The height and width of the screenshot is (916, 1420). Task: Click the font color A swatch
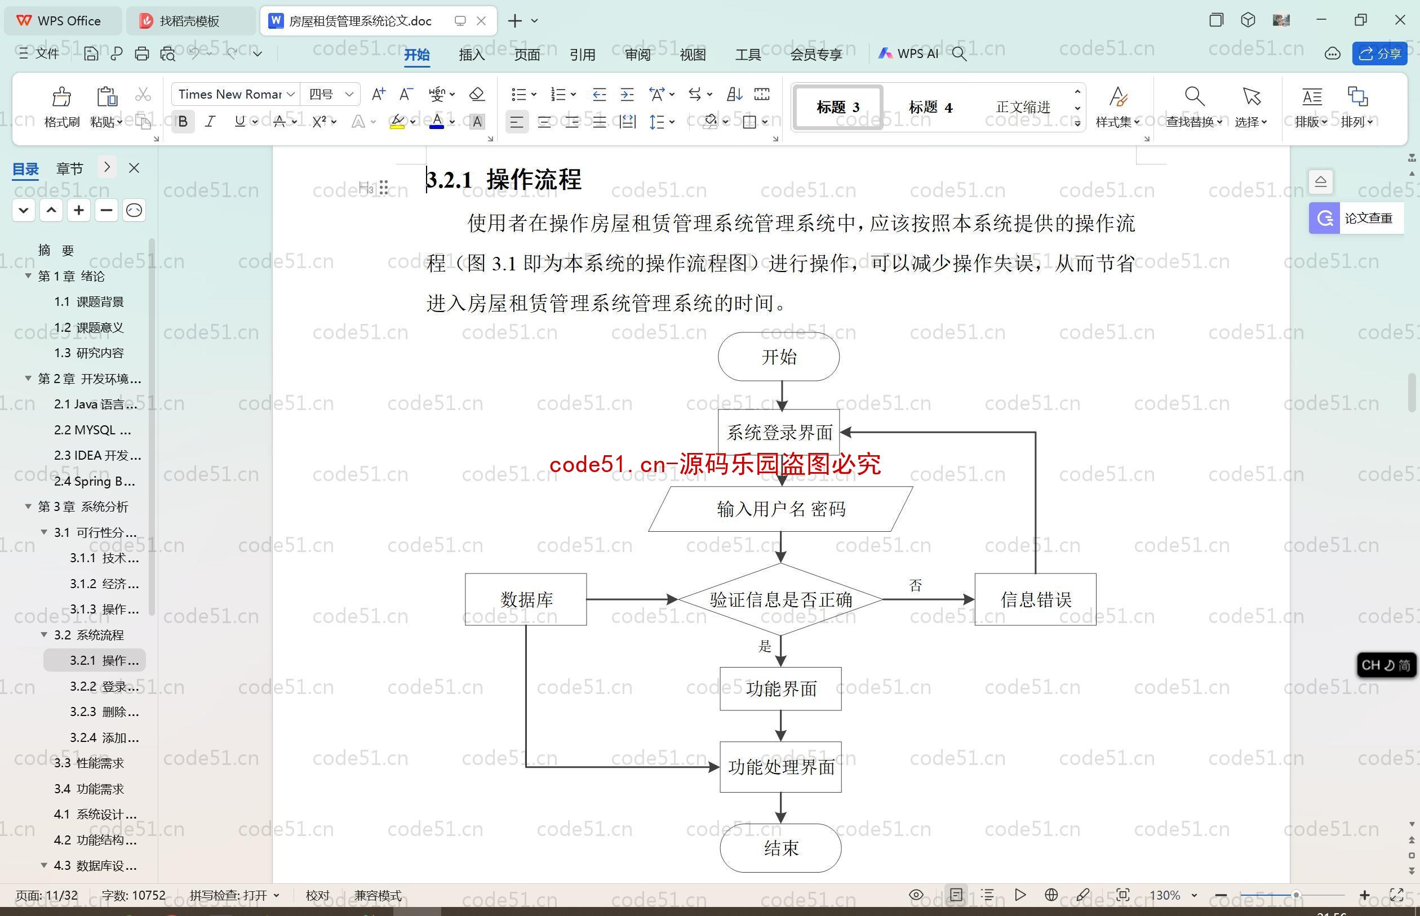[437, 122]
